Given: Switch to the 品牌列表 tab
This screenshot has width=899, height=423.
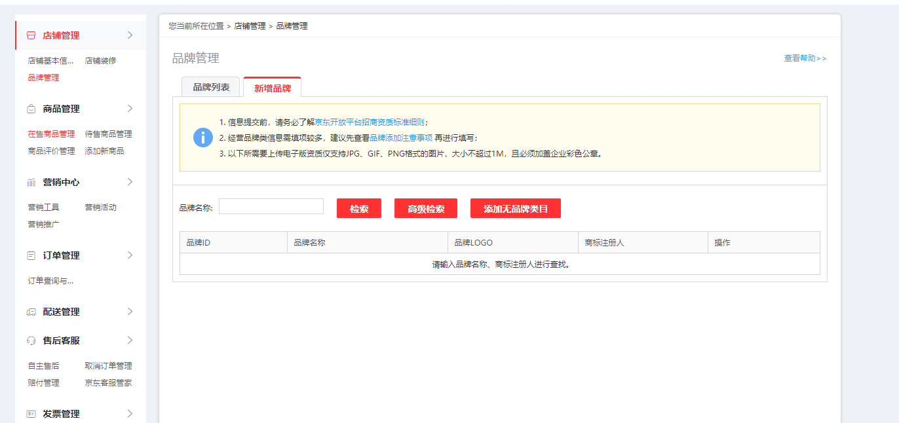Looking at the screenshot, I should point(211,87).
